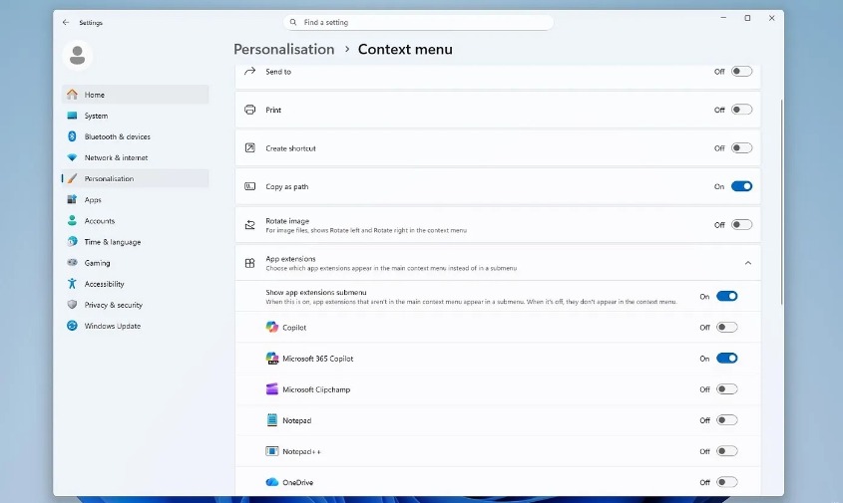Screen dimensions: 843x503
Task: Click the search magnifier icon
Action: pyautogui.click(x=293, y=22)
